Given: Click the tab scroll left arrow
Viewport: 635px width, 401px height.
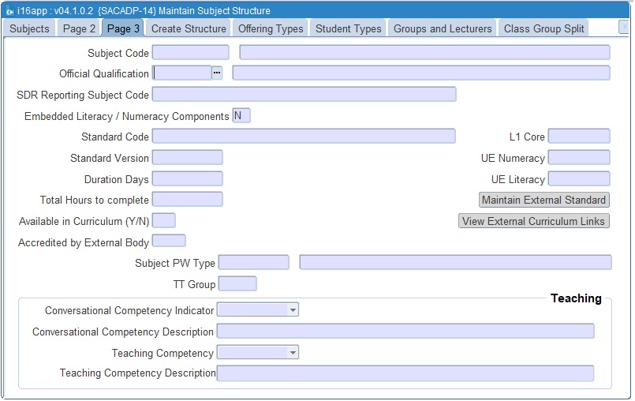Looking at the screenshot, I should (x=624, y=28).
